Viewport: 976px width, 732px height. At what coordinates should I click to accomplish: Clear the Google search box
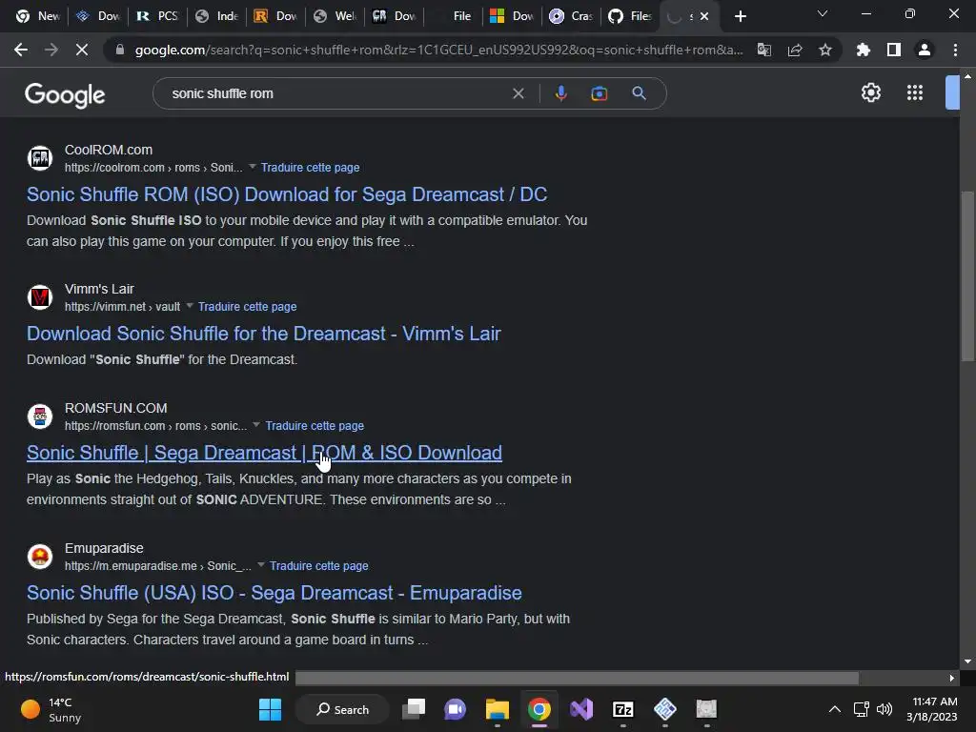pyautogui.click(x=518, y=93)
